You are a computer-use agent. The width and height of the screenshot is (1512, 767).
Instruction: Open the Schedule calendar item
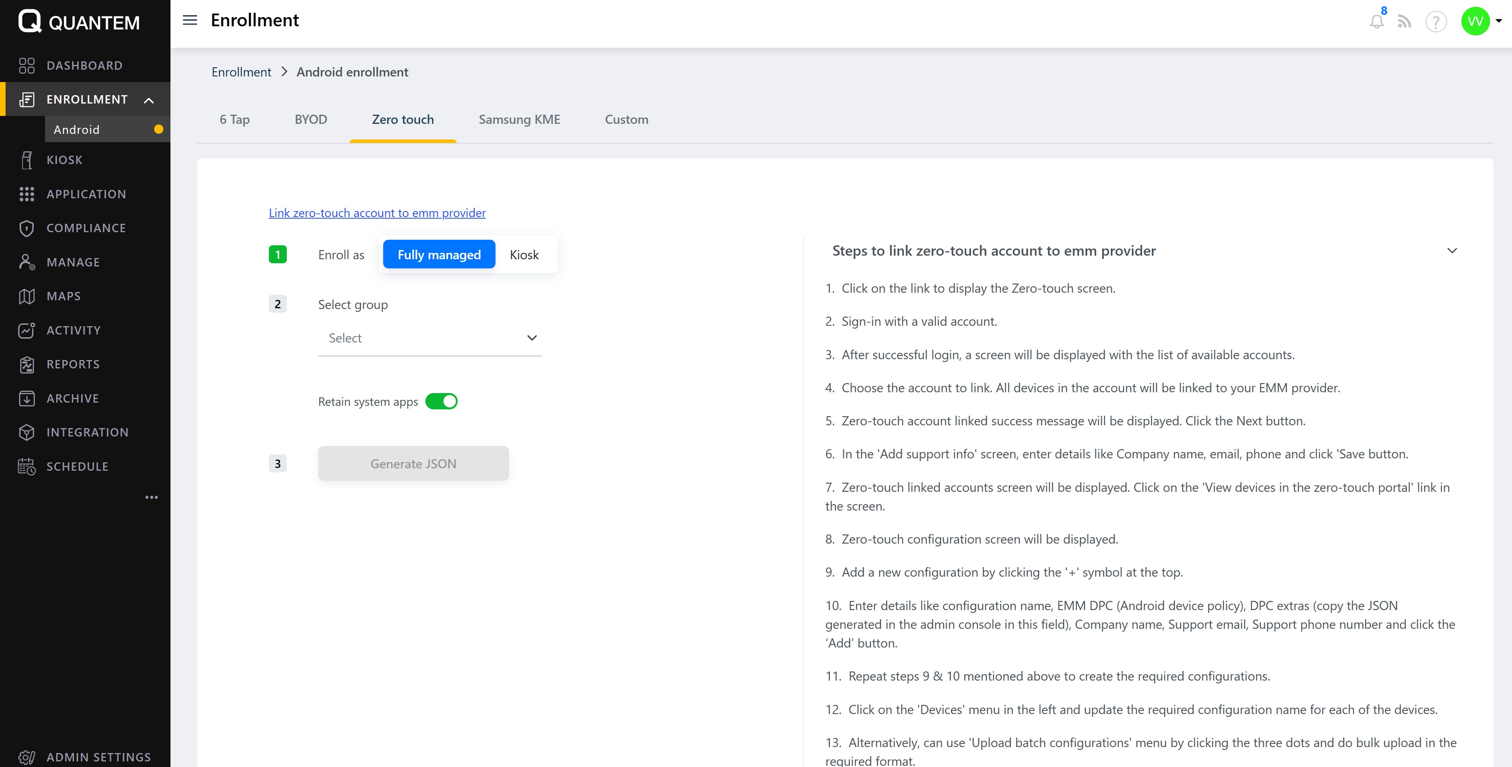[x=77, y=467]
